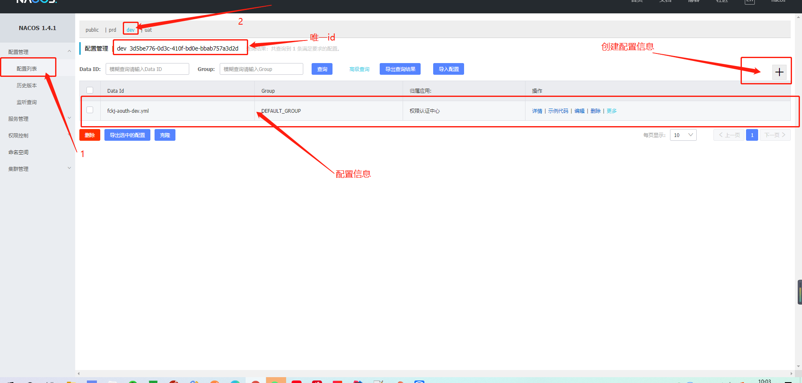802x383 pixels.
Task: Open the page size dropdown showing 10
Action: coord(683,134)
